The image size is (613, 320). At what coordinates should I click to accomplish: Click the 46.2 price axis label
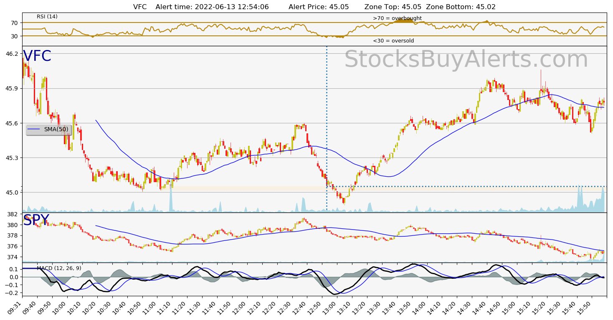[13, 54]
